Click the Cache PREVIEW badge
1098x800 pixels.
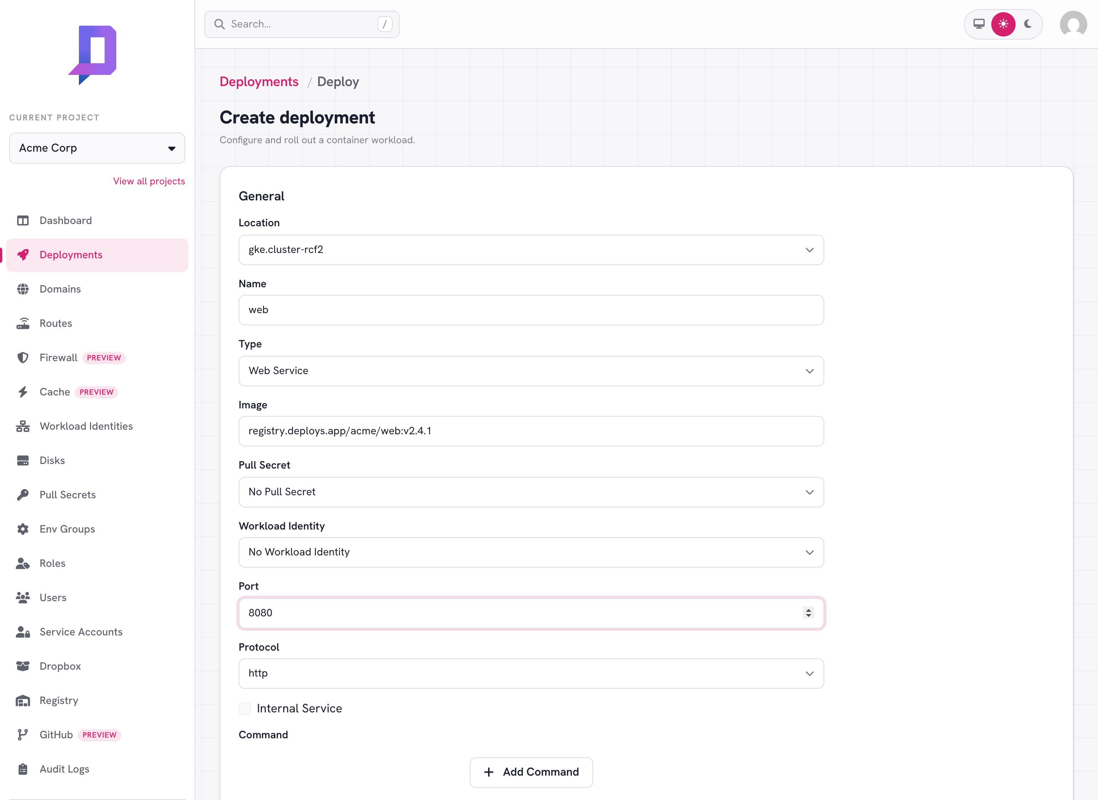pos(96,392)
